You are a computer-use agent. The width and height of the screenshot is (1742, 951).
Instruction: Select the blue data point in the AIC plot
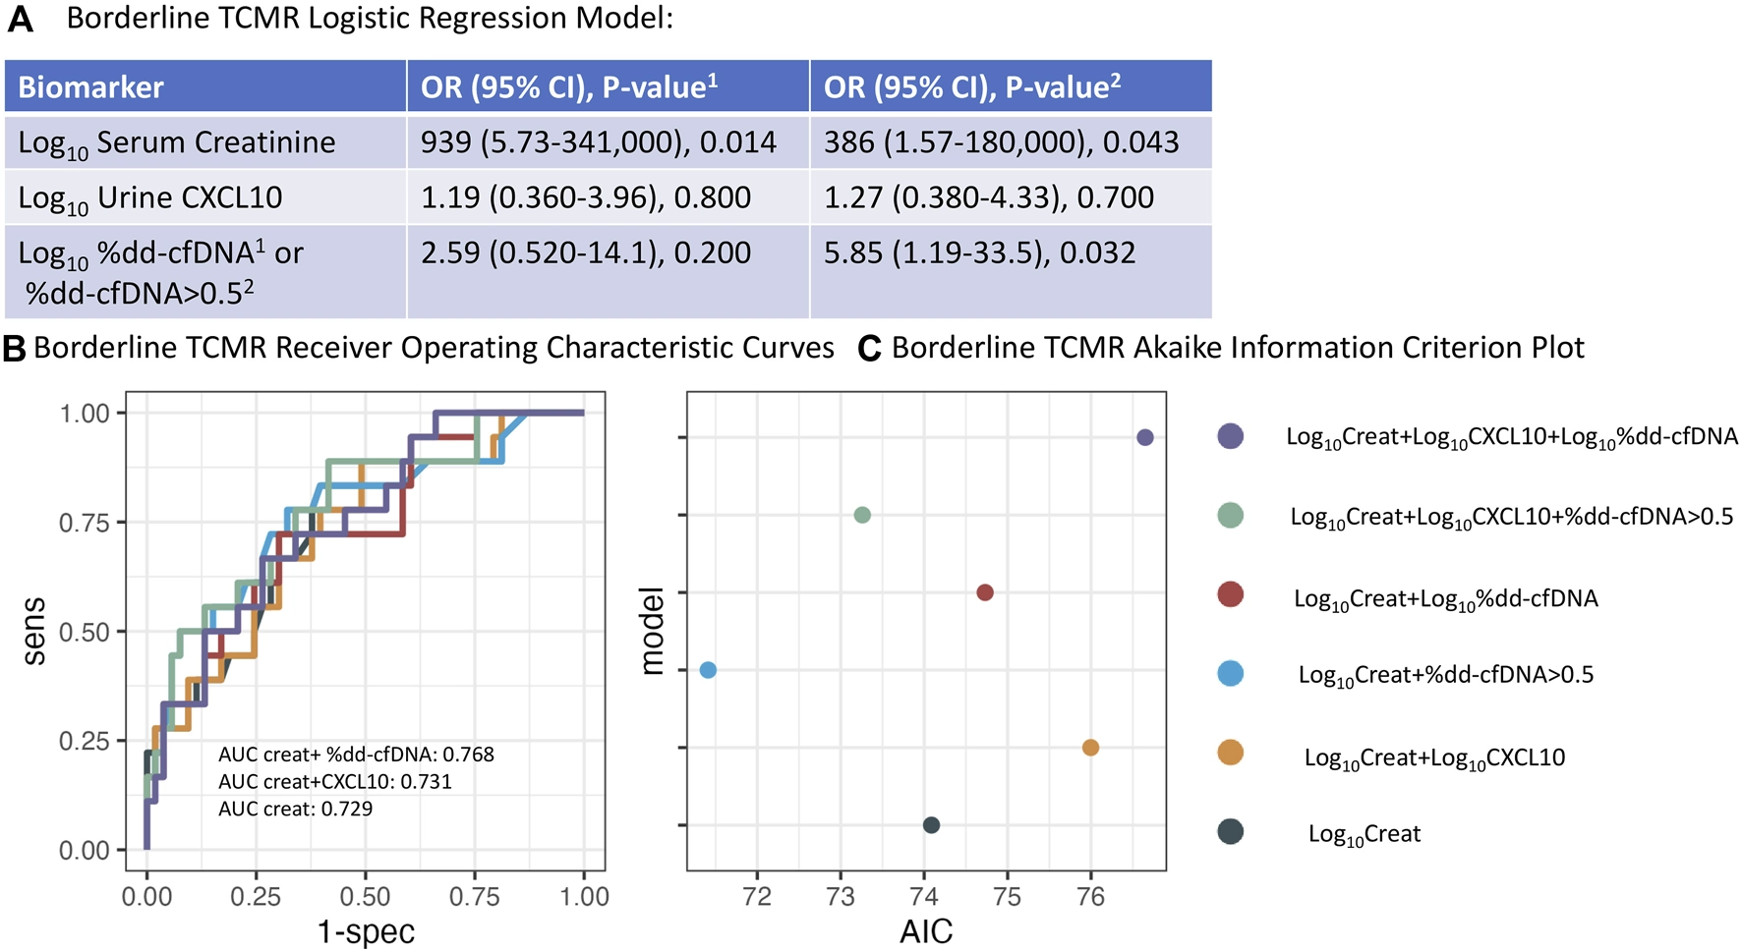click(x=708, y=670)
